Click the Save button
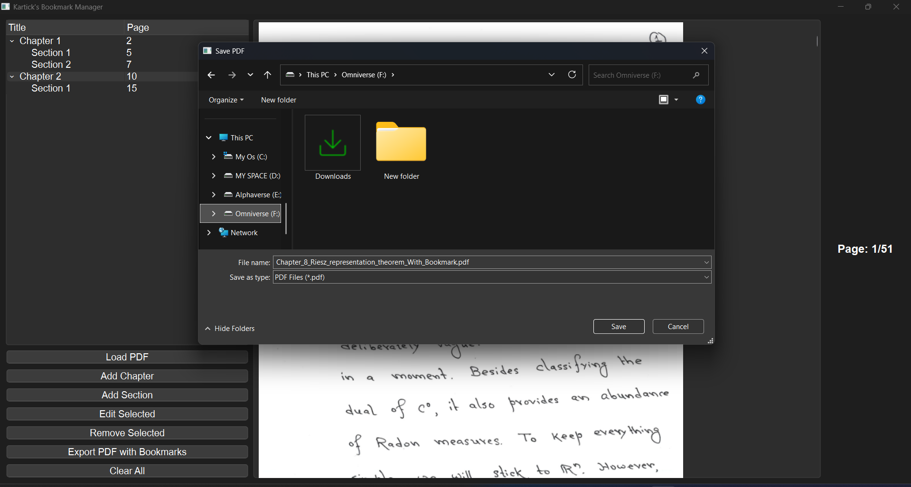The image size is (911, 487). (618, 326)
